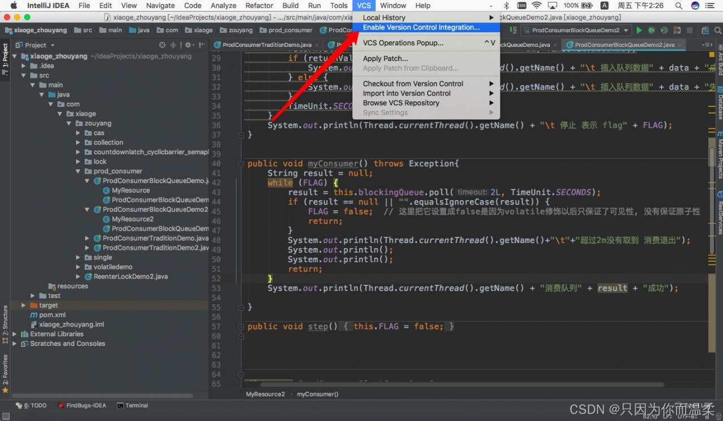The width and height of the screenshot is (723, 421).
Task: Click myConsumer() breadcrumb at editor bottom
Action: tap(317, 394)
